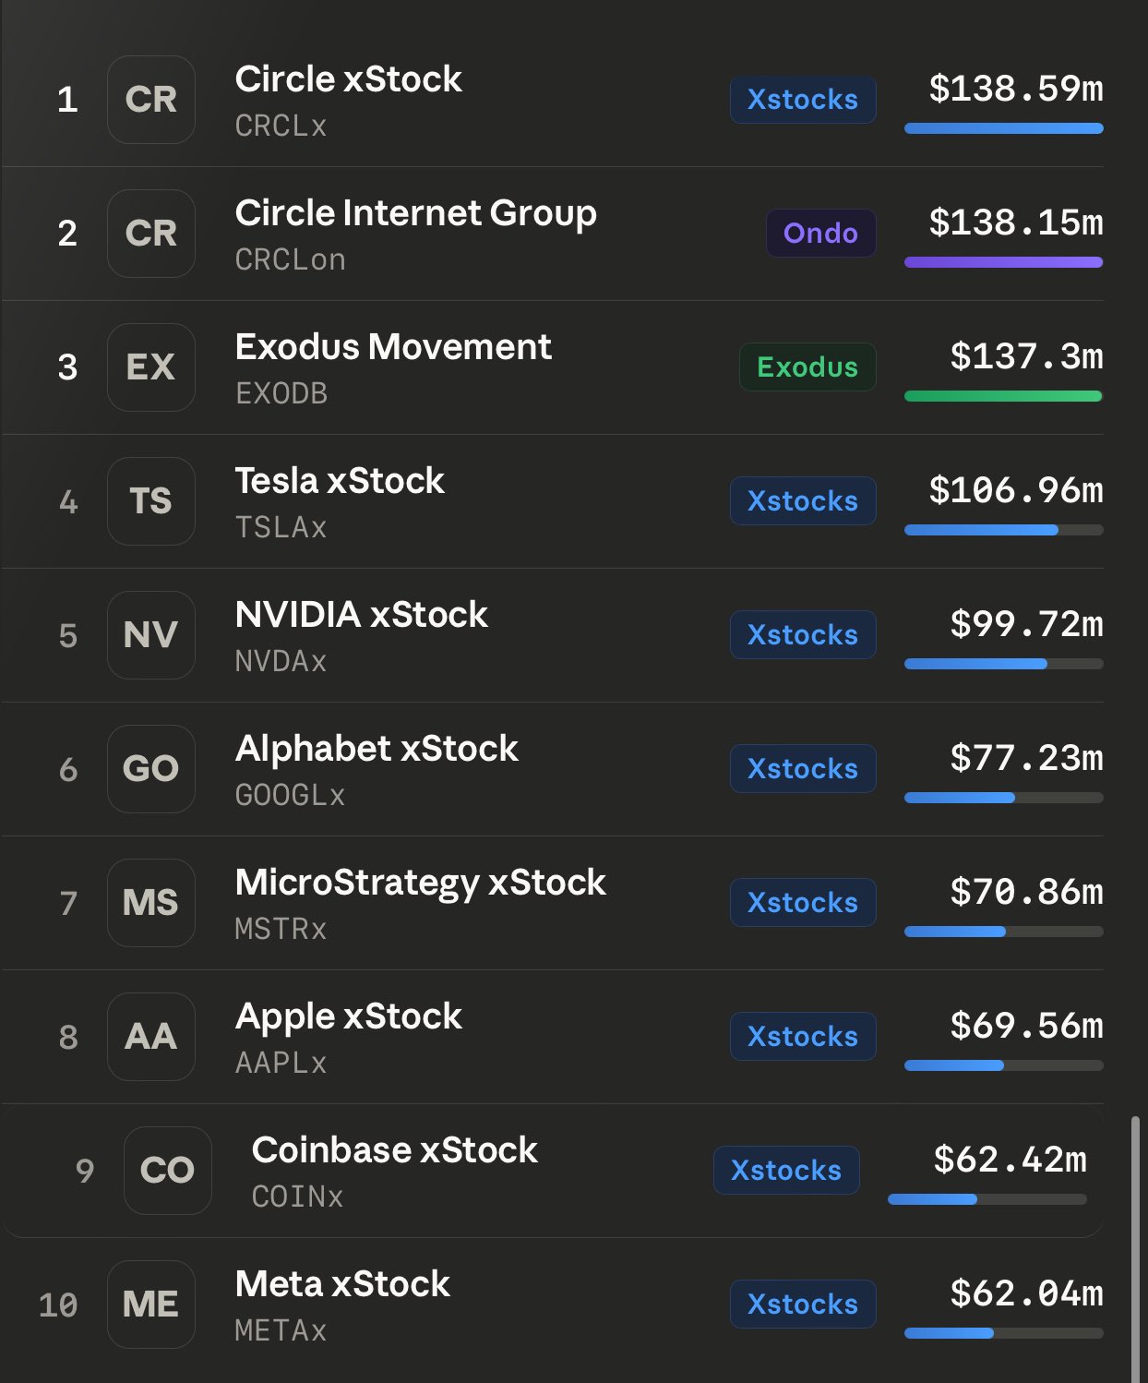Viewport: 1148px width, 1383px height.
Task: Click the AA icon for Apple xStock
Action: (x=151, y=1037)
